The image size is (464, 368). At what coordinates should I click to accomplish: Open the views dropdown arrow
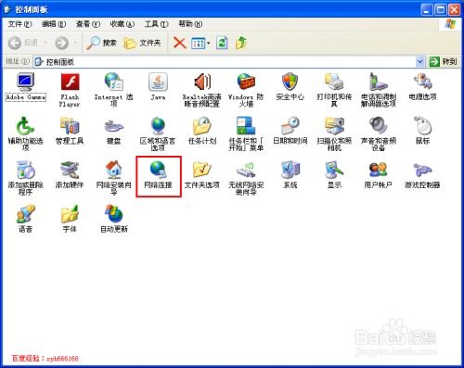point(209,44)
